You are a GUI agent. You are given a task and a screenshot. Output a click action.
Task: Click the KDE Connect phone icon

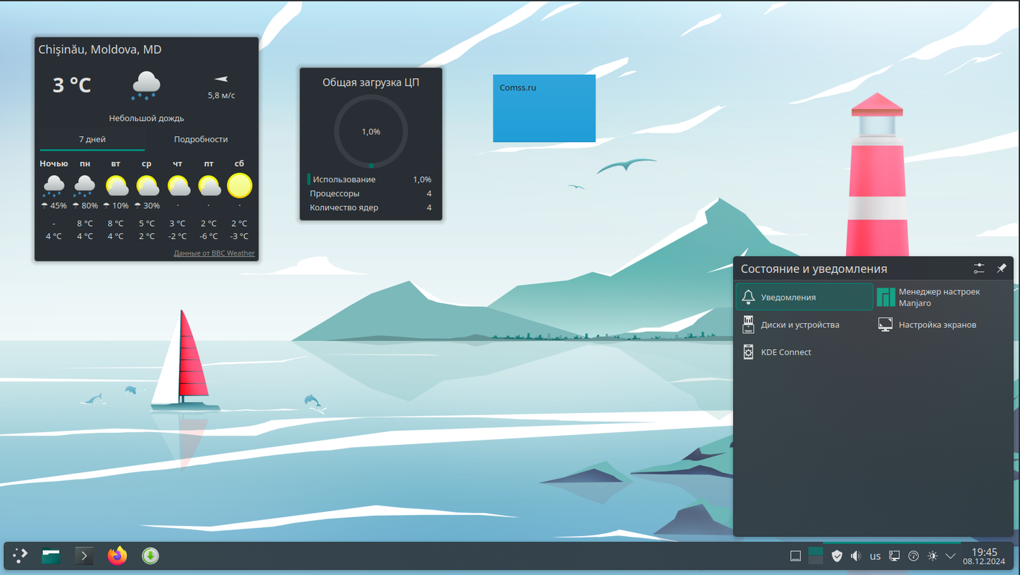[x=748, y=352]
